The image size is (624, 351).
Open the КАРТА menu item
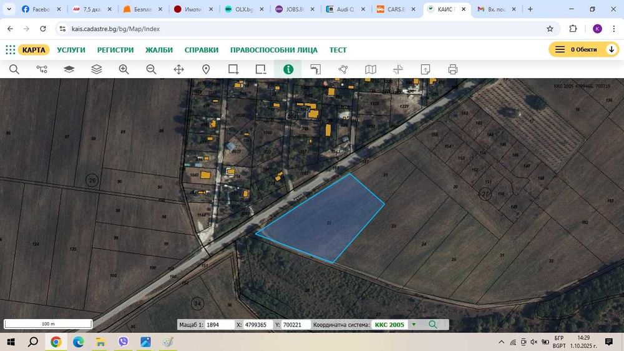click(34, 50)
